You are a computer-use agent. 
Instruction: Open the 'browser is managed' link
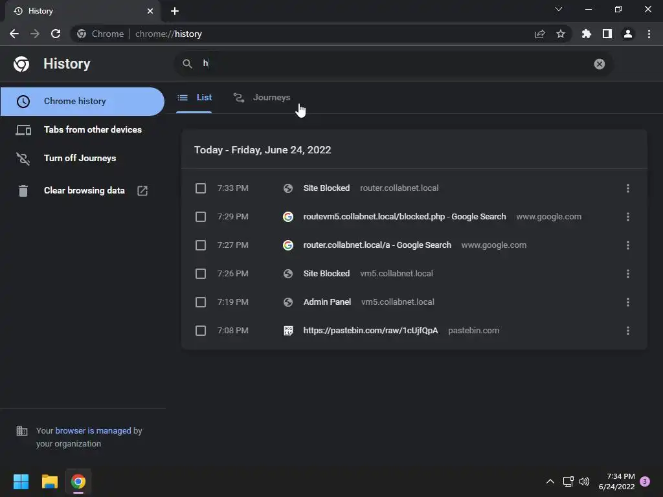[x=93, y=430]
